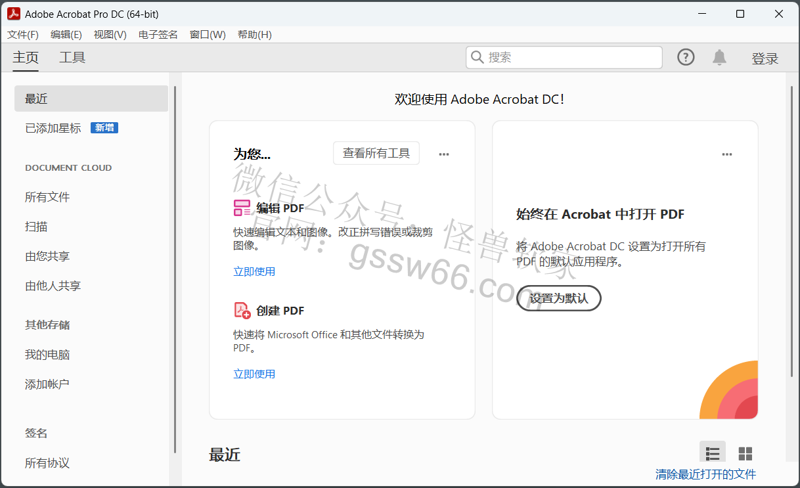The height and width of the screenshot is (488, 800).
Task: Minimize the Acrobat window
Action: pos(702,14)
